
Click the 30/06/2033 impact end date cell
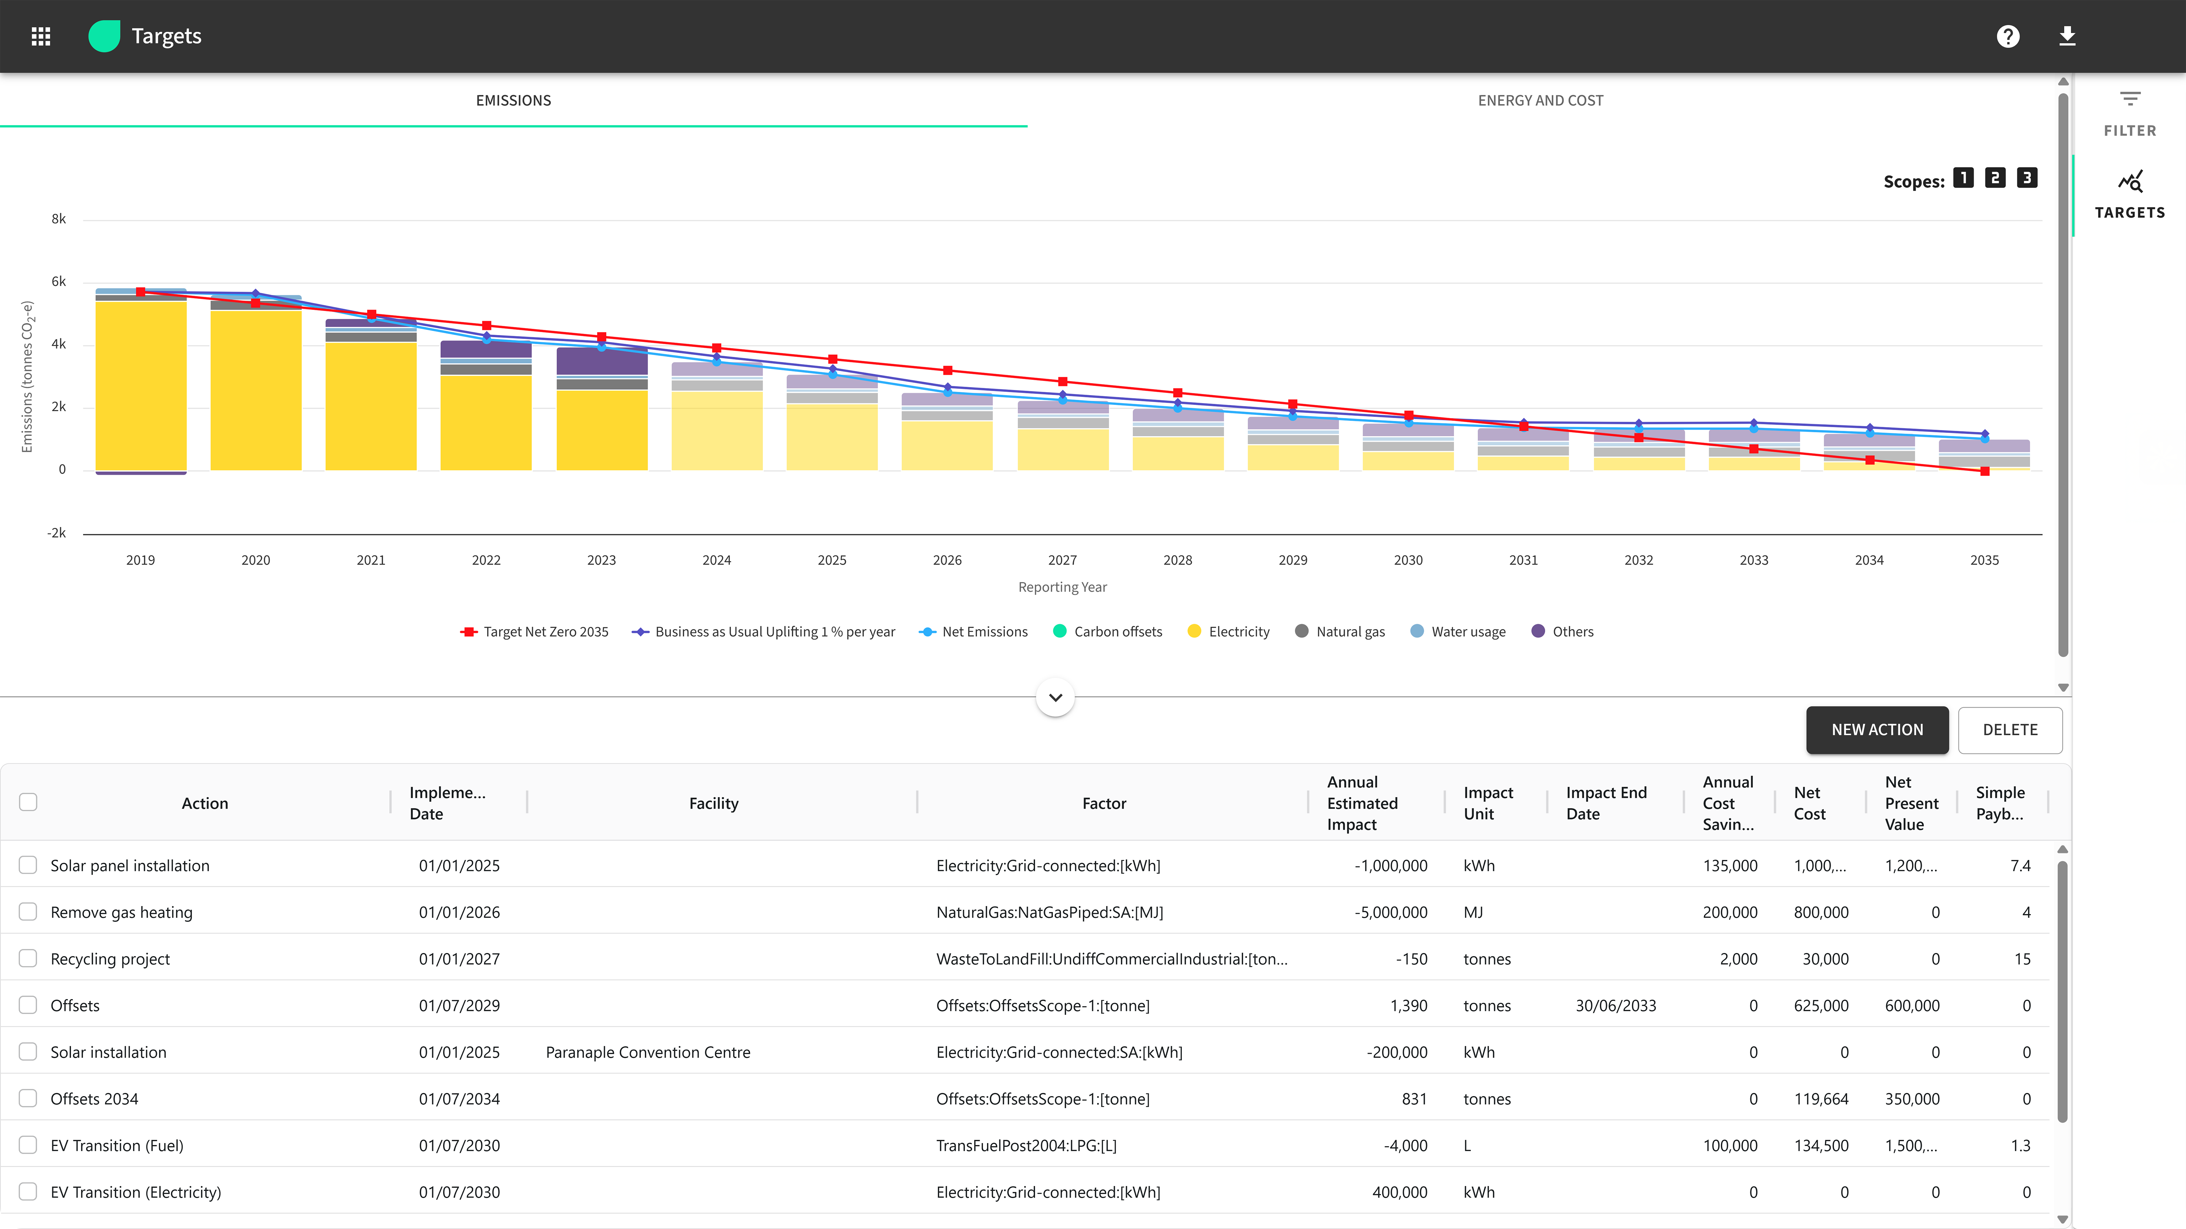[1616, 1005]
